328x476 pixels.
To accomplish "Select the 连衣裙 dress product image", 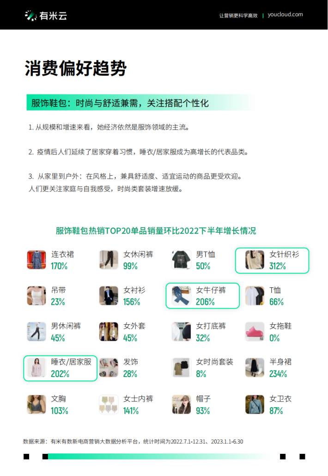I will point(36,260).
